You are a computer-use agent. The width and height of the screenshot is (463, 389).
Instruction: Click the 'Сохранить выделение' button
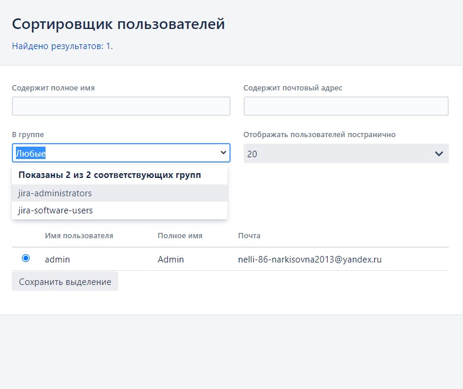click(65, 281)
